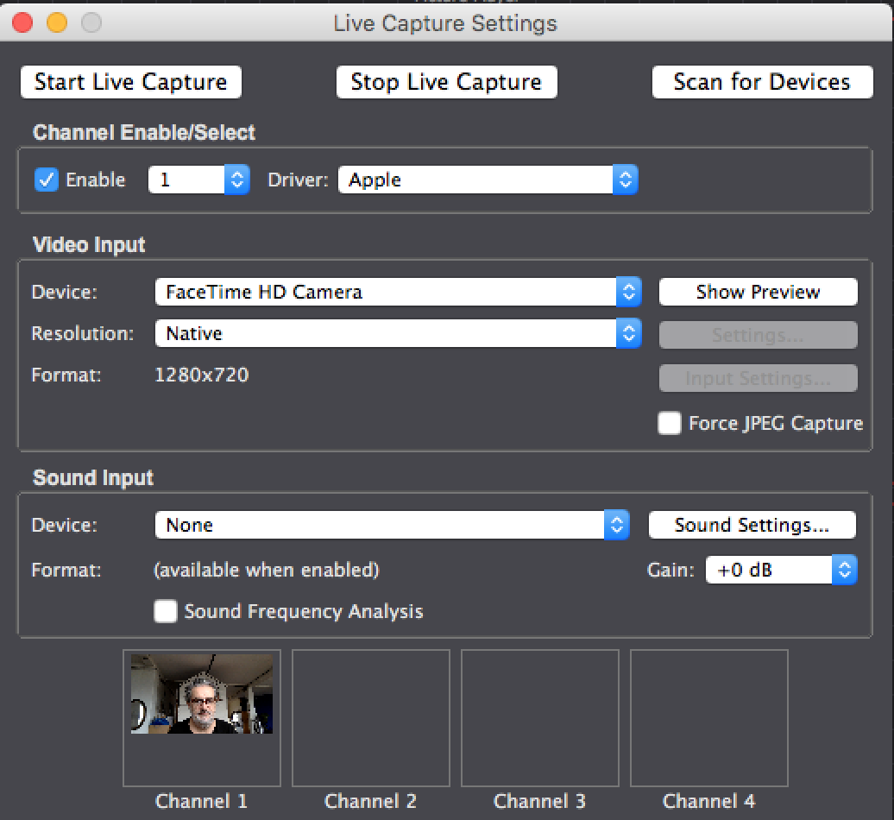This screenshot has width=894, height=820.
Task: Select the Channel 1 camera thumbnail
Action: click(202, 693)
